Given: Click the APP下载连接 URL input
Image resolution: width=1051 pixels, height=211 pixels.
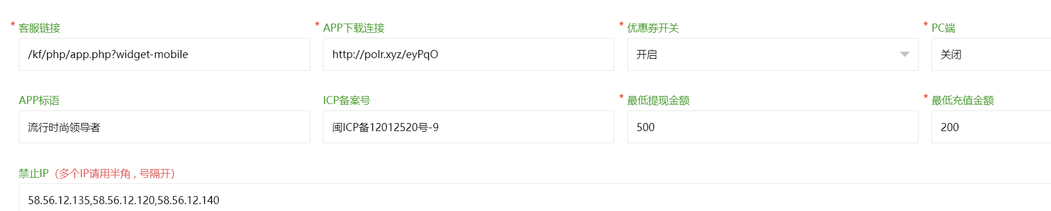Looking at the screenshot, I should pos(469,55).
